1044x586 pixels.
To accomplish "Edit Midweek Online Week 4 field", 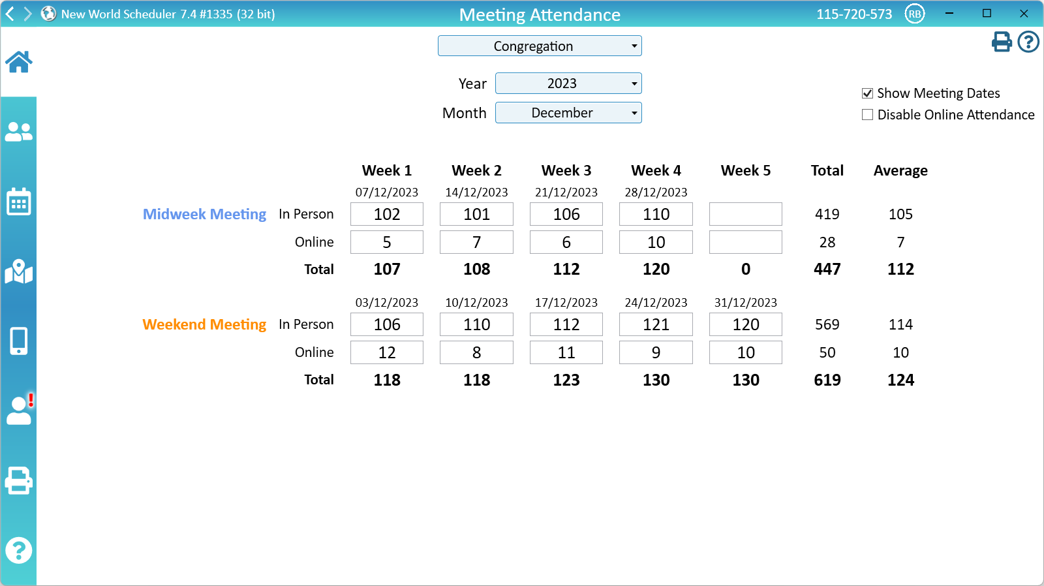I will (656, 242).
